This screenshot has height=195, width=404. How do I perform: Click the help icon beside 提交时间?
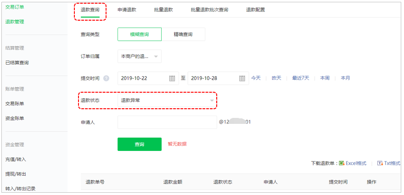(x=107, y=78)
